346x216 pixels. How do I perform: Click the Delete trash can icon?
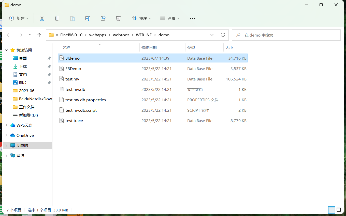118,18
